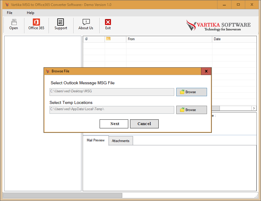Switch to the Attachments tab
This screenshot has height=201, width=261.
click(121, 141)
